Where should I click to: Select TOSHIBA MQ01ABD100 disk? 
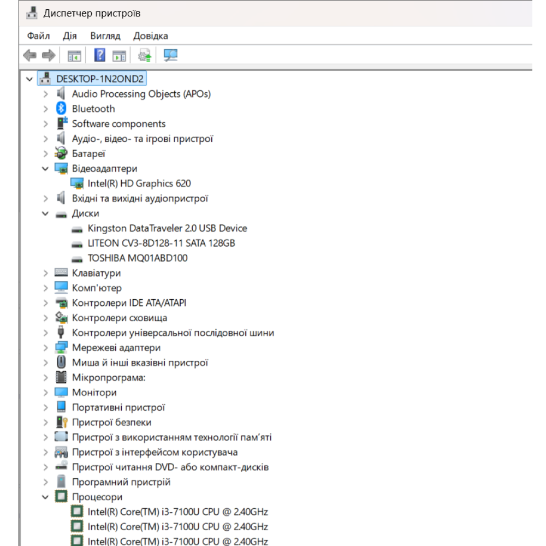pos(137,258)
